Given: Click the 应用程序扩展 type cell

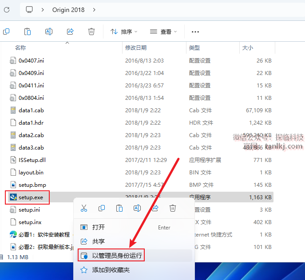Looking at the screenshot, I should pyautogui.click(x=205, y=160).
